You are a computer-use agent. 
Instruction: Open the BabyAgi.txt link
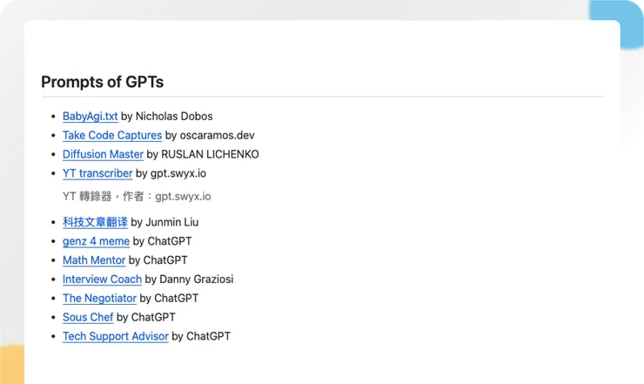(x=90, y=117)
